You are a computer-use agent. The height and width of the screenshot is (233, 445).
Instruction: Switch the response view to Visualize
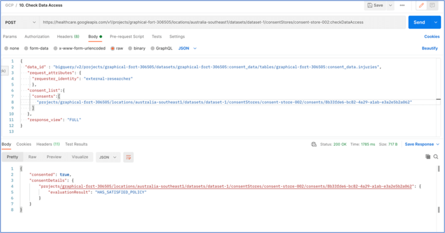pyautogui.click(x=80, y=157)
